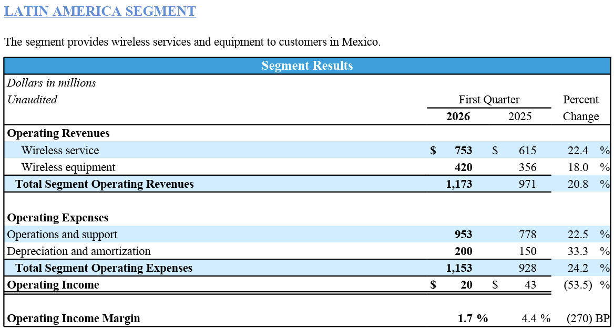
Task: Click the "Operations and support" row label
Action: coord(62,235)
